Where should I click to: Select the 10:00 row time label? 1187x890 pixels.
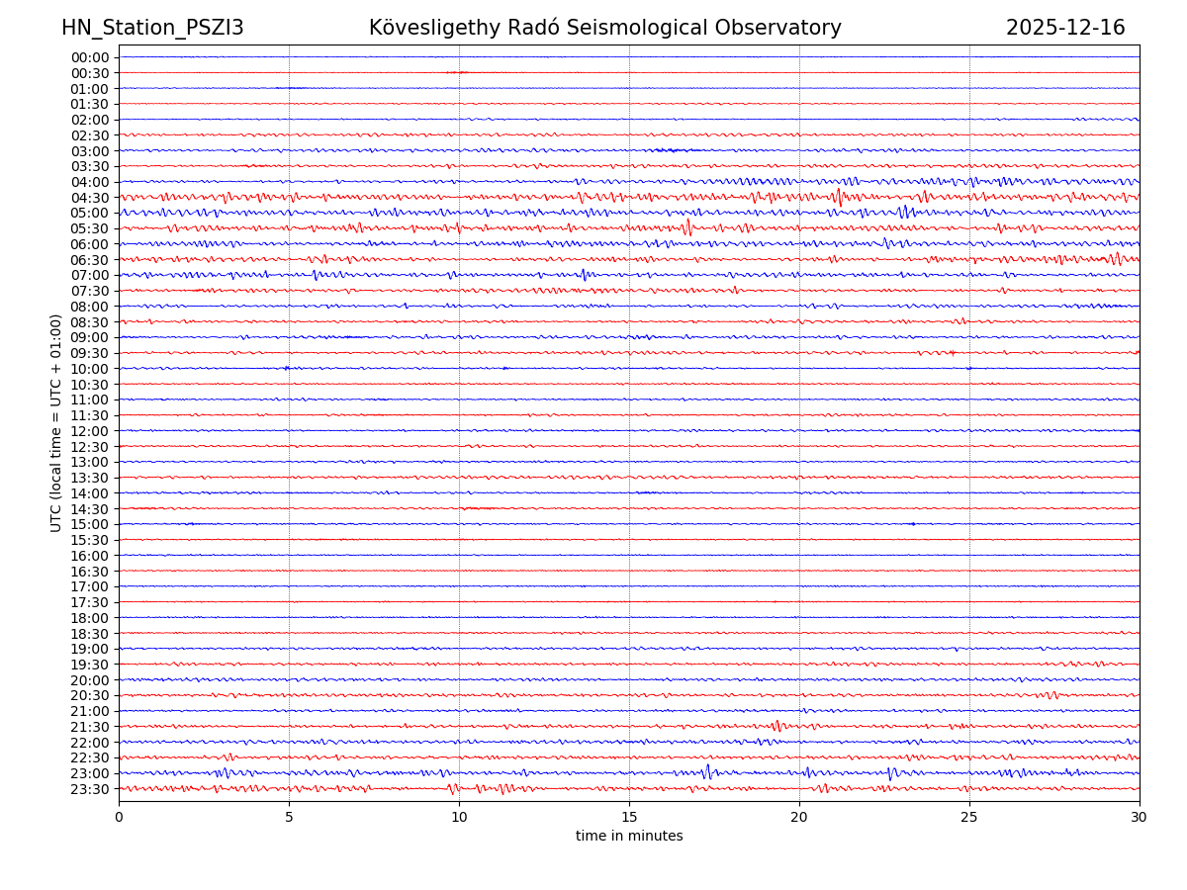(x=90, y=369)
